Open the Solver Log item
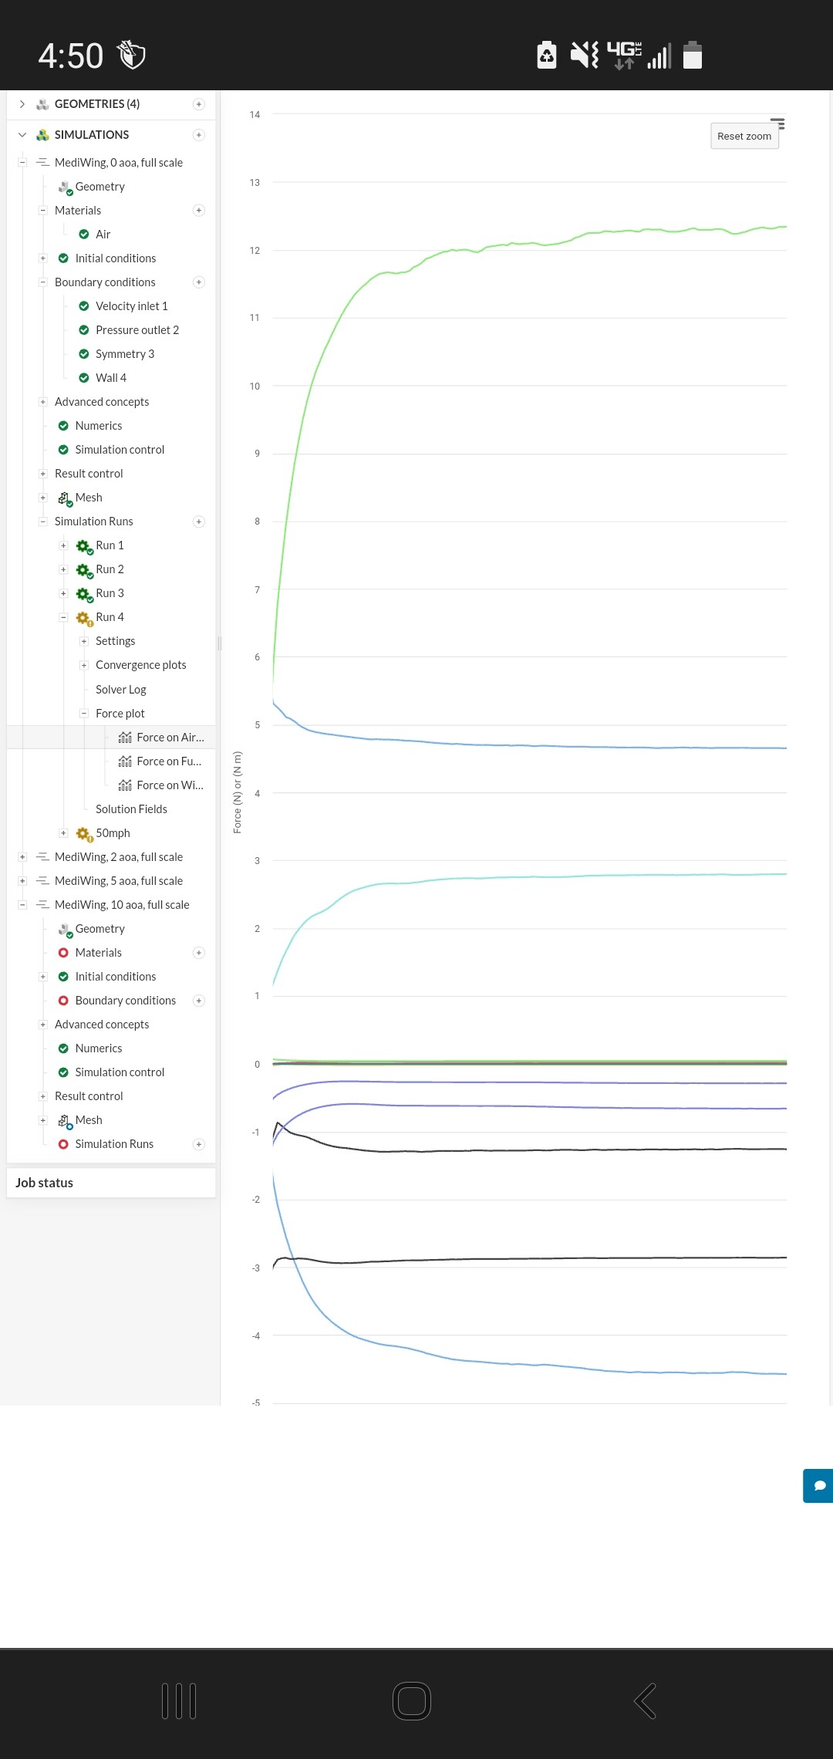This screenshot has height=1759, width=833. (x=120, y=690)
